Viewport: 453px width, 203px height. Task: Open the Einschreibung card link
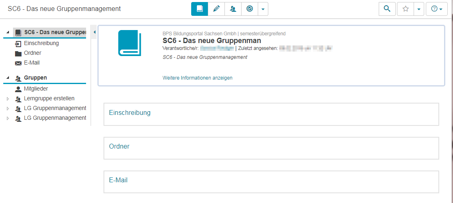point(130,112)
